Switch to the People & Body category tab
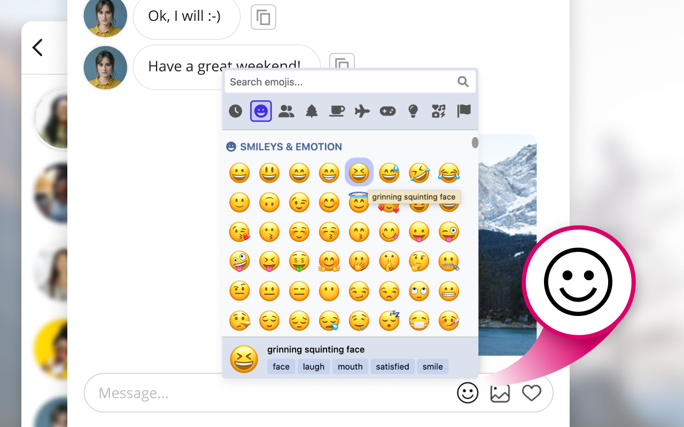This screenshot has width=684, height=427. [x=286, y=111]
